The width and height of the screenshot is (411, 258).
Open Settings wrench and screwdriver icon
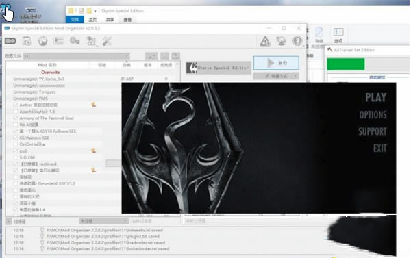click(x=107, y=41)
